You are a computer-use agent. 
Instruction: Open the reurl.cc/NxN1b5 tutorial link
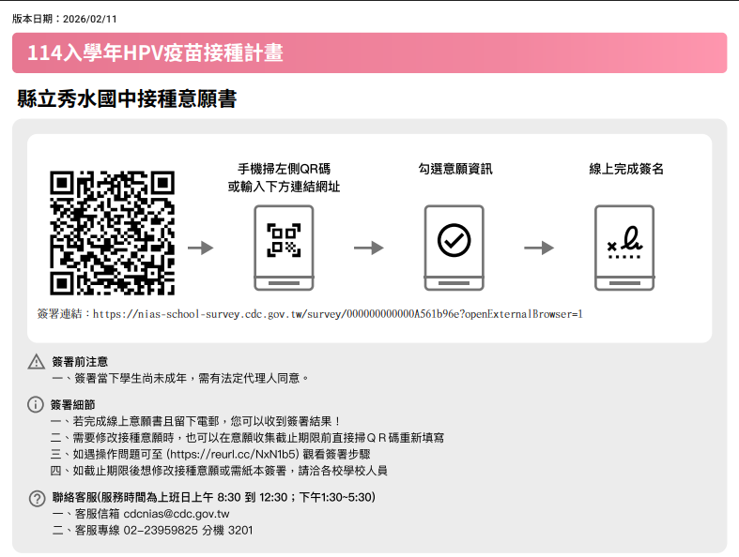(233, 454)
